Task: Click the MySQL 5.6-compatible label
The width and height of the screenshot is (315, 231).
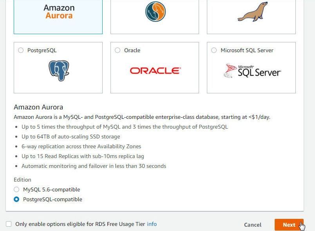Action: coord(51,189)
